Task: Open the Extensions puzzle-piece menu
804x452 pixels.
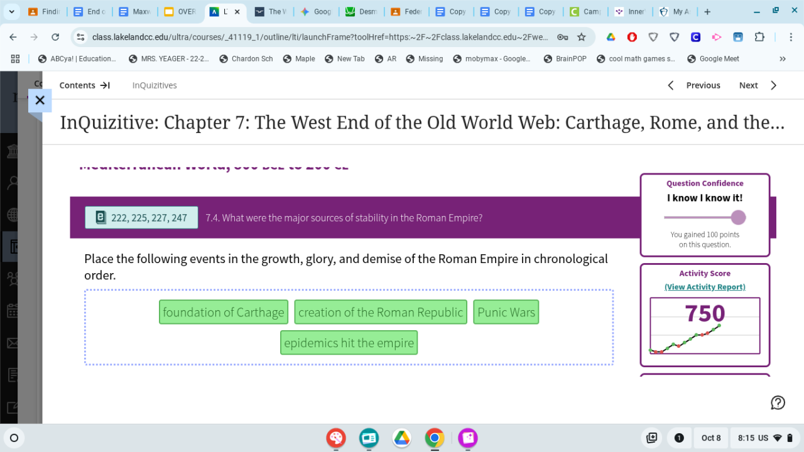Action: [759, 37]
